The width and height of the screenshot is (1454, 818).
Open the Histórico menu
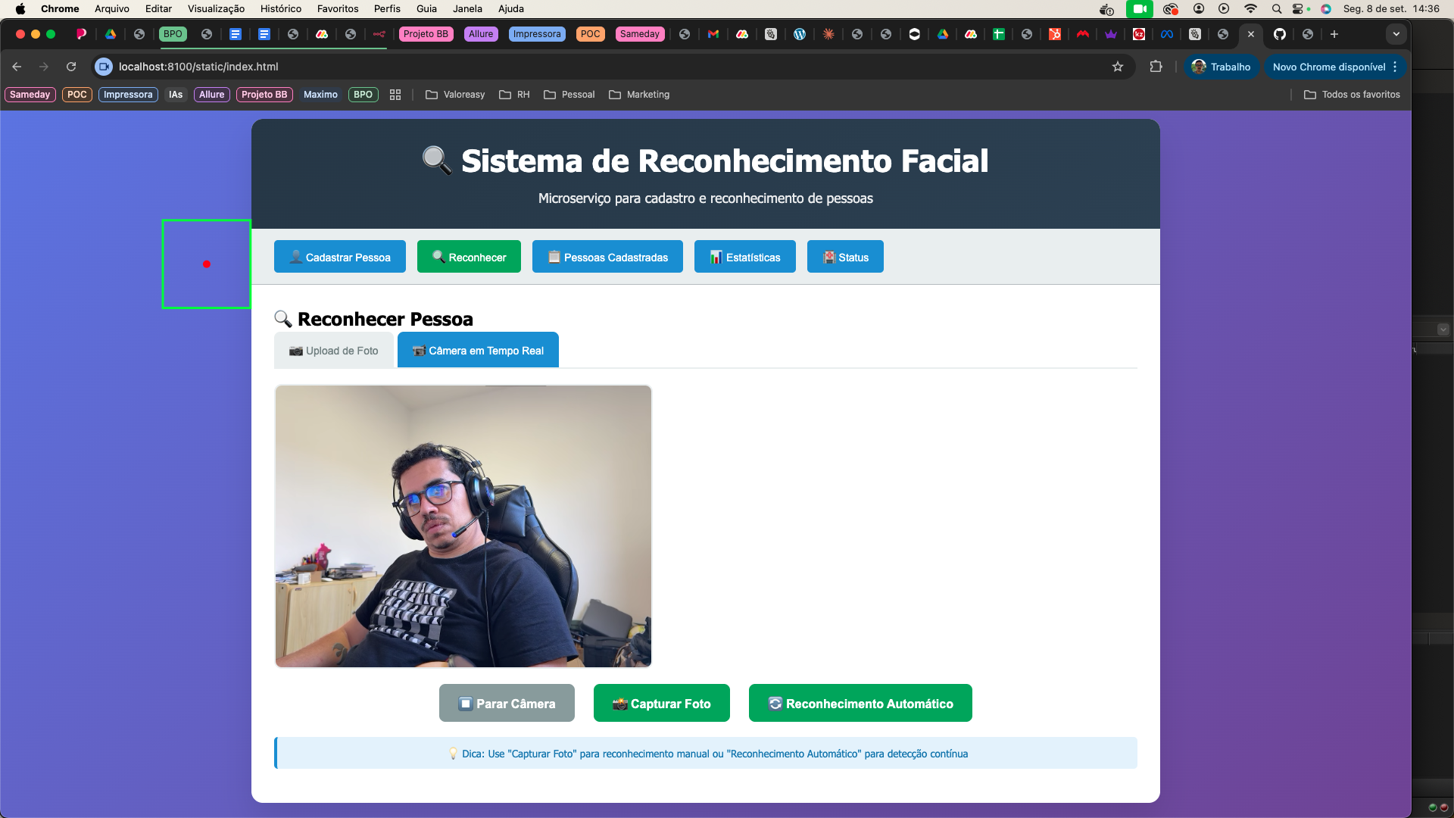click(x=280, y=9)
